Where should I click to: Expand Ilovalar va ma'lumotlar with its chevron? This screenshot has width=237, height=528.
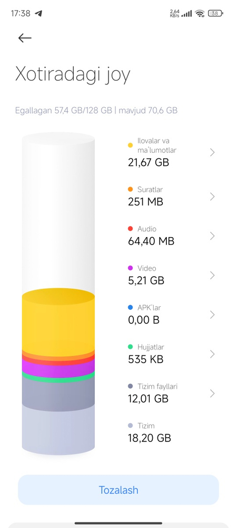[x=212, y=153]
